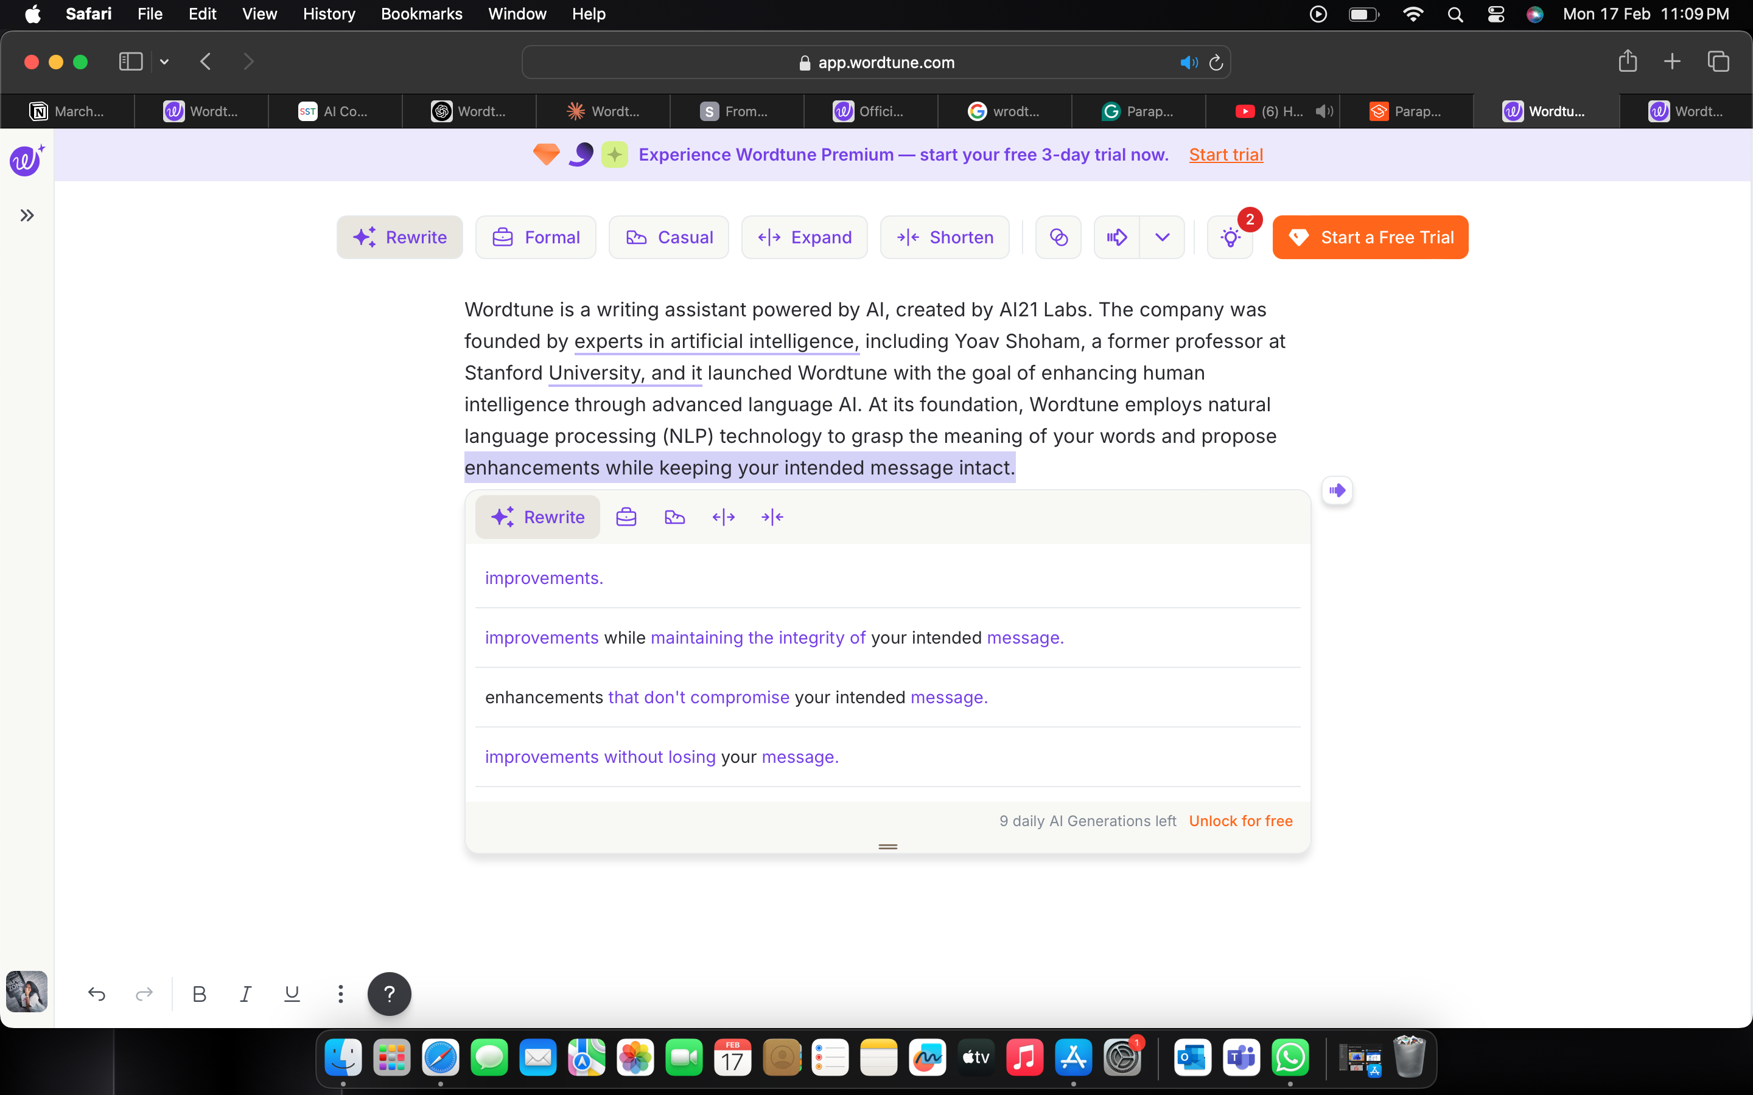This screenshot has height=1095, width=1753.
Task: Reload the Wordtune page
Action: tap(1216, 62)
